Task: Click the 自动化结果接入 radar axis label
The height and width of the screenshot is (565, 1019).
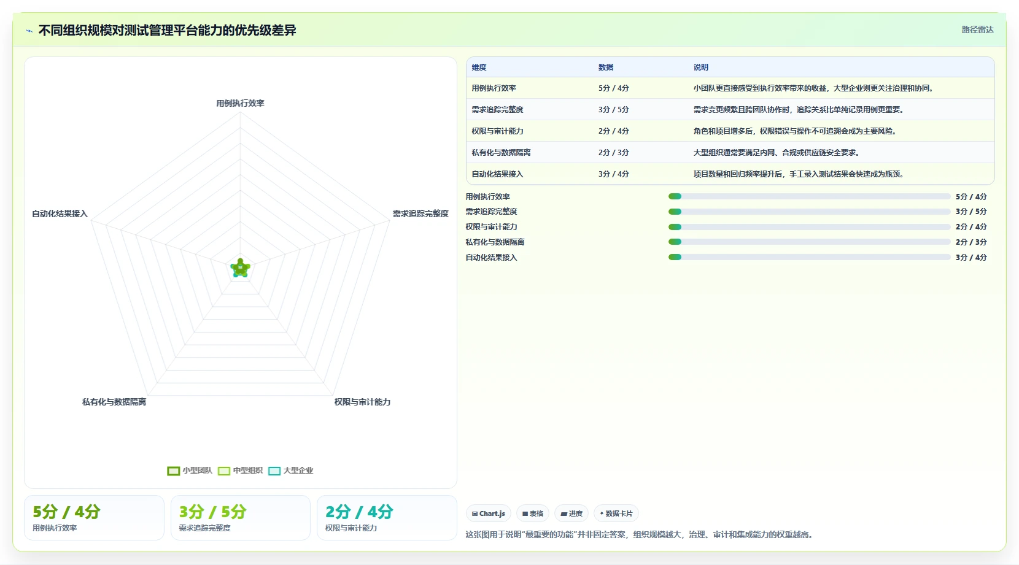Action: (x=60, y=213)
